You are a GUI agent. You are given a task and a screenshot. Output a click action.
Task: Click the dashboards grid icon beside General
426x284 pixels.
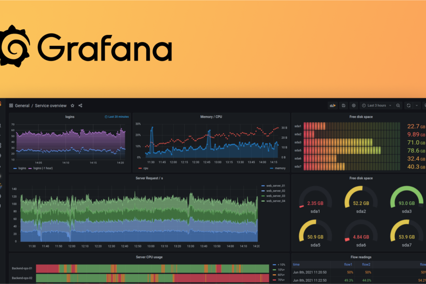pos(11,106)
